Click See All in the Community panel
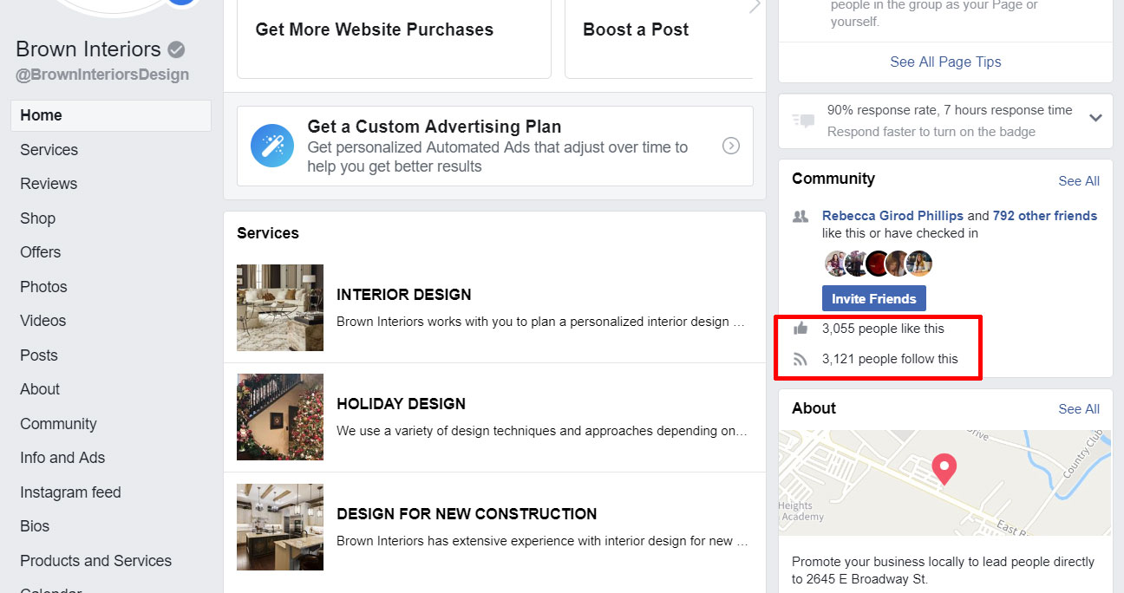The image size is (1124, 593). (1079, 181)
